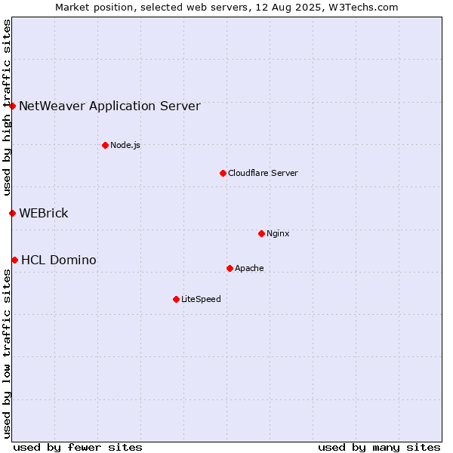
Task: Select the 'HCL Domino' label text
Action: pyautogui.click(x=59, y=260)
